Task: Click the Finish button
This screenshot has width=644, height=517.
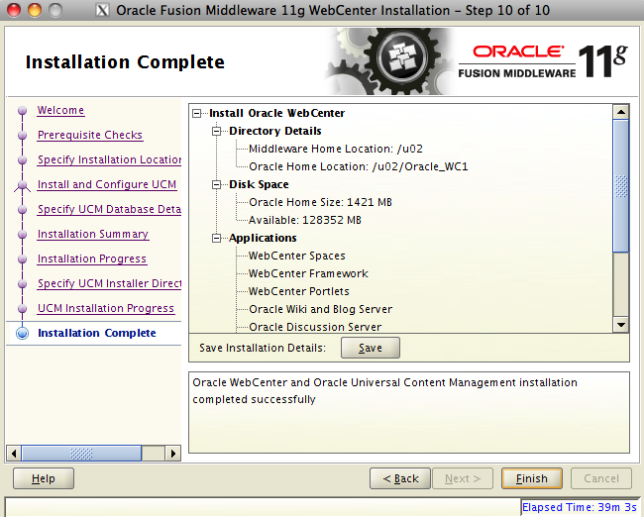Action: click(531, 478)
